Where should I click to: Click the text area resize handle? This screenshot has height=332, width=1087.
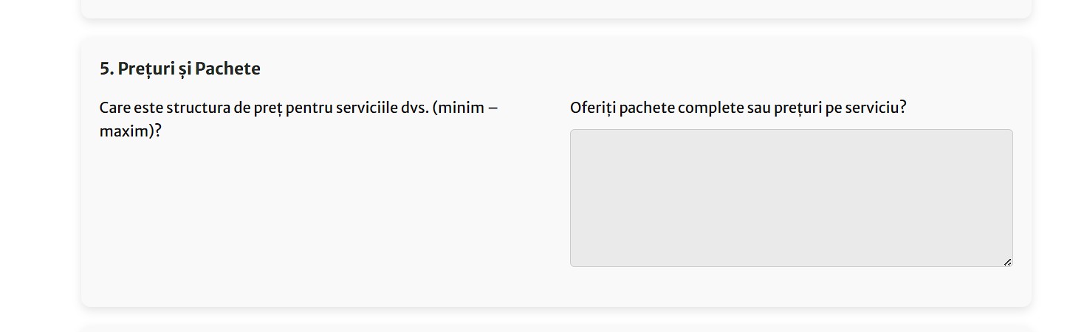coord(1007,262)
